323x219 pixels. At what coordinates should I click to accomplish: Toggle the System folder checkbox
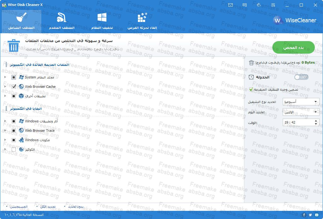[14, 77]
